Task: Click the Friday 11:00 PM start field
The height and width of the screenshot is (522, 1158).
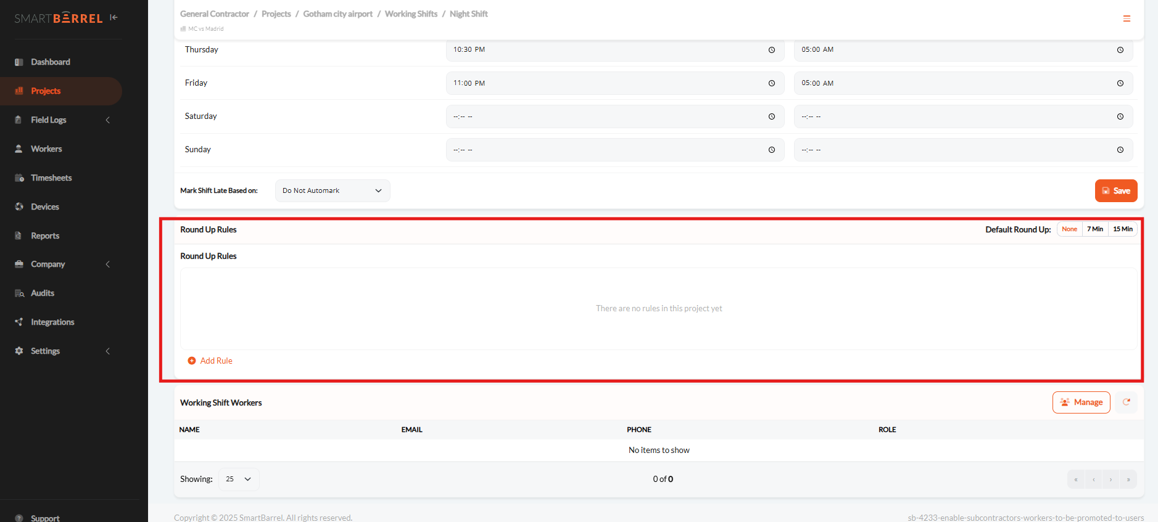Action: [x=615, y=83]
